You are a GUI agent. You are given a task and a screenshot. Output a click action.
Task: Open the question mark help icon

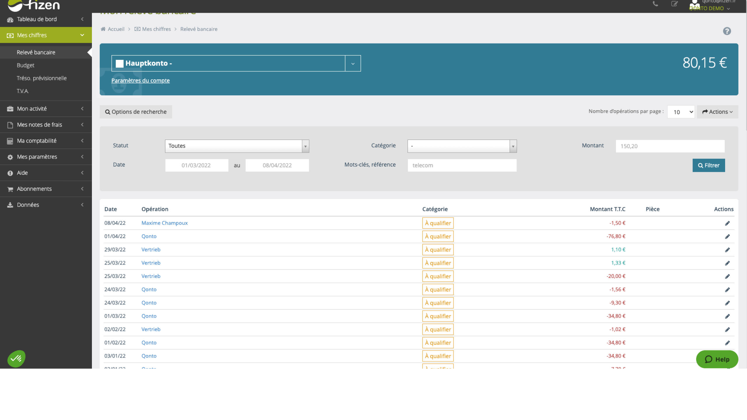pyautogui.click(x=727, y=31)
